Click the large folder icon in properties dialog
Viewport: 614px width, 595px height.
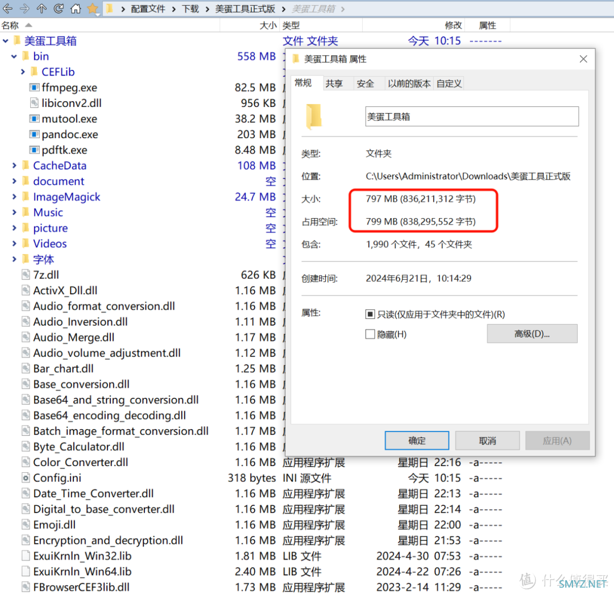pos(314,116)
